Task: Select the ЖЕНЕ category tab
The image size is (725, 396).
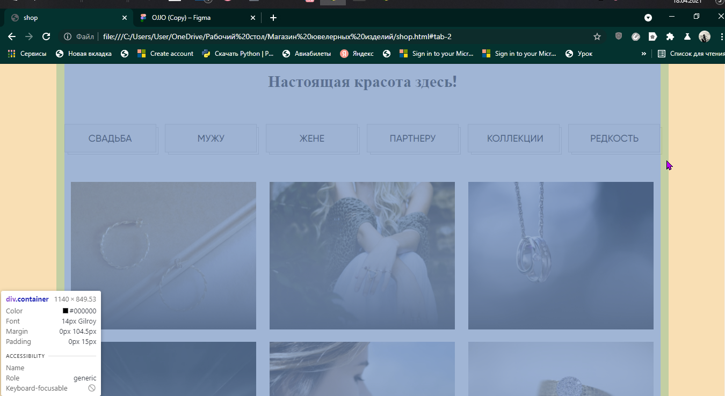Action: [311, 138]
